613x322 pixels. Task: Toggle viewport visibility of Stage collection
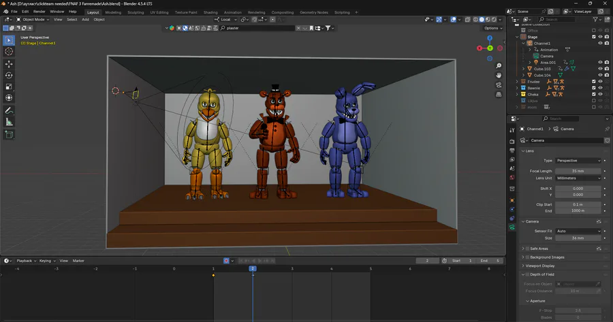tap(600, 37)
